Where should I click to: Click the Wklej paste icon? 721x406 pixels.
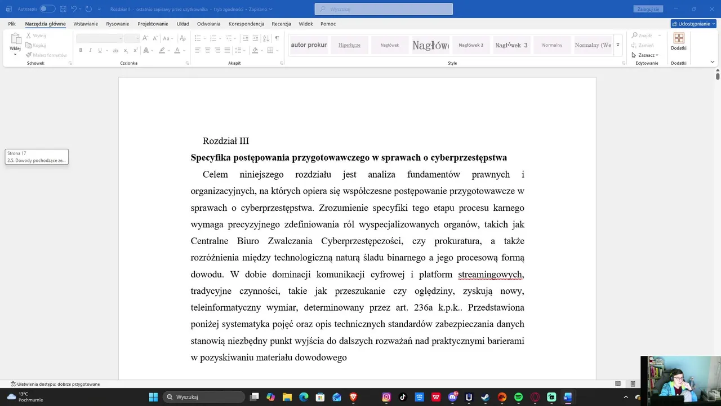15,39
